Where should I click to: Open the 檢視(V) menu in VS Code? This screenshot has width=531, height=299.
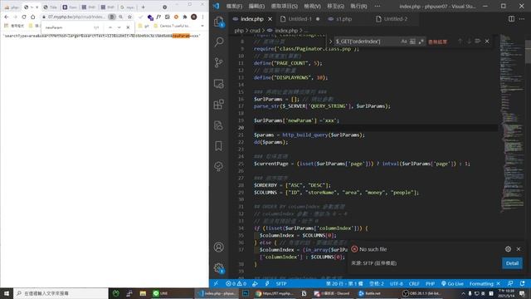click(312, 6)
